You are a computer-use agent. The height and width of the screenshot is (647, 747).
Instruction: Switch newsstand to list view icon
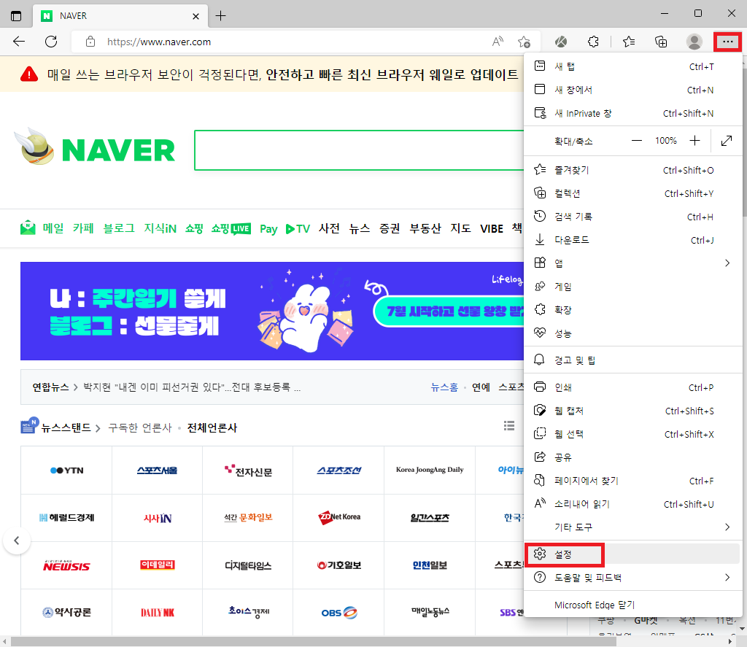point(509,425)
